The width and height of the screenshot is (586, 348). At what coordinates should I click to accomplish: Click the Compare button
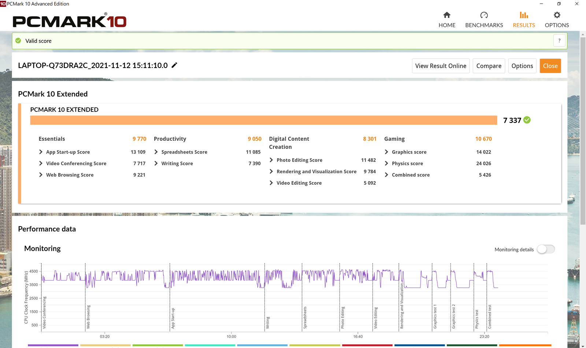tap(489, 66)
